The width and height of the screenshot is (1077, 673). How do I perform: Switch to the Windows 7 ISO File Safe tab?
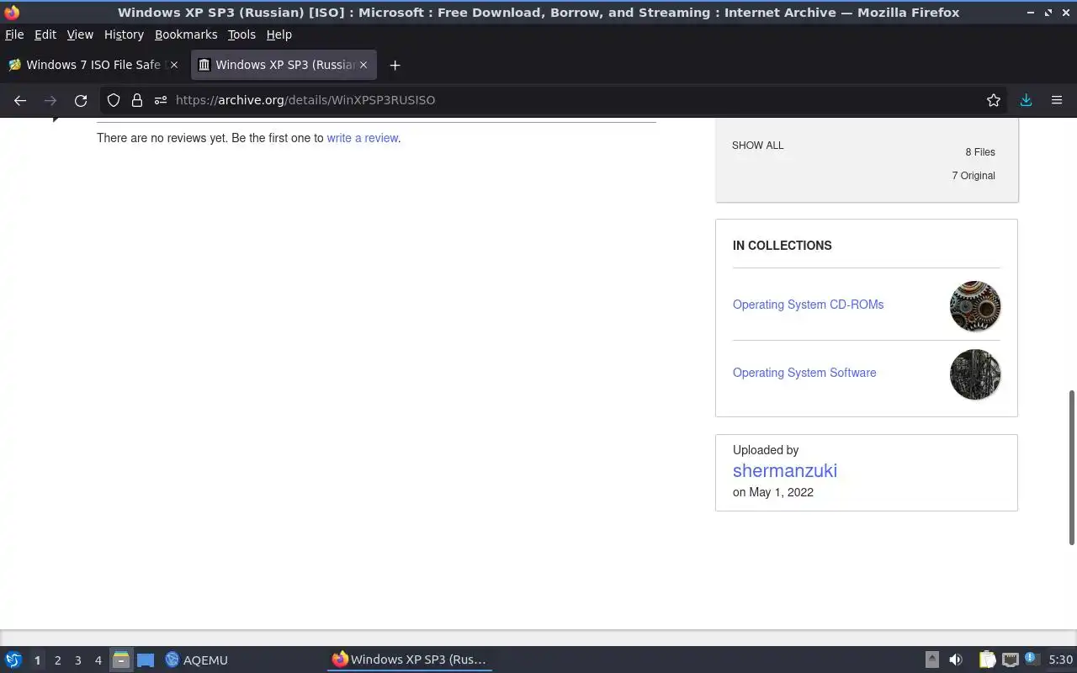tap(93, 65)
